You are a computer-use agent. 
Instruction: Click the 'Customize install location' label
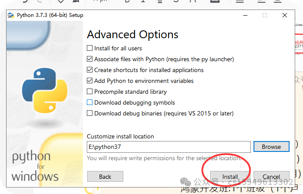click(x=120, y=136)
